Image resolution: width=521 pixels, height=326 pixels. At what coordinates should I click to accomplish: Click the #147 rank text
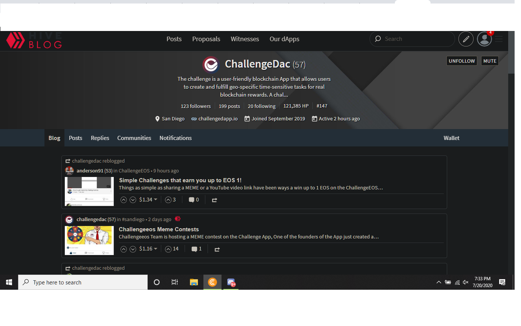pos(322,106)
